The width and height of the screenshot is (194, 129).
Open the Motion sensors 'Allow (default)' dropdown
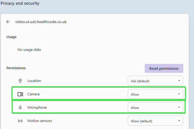point(155,121)
